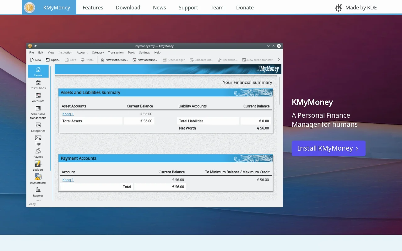Click New account in the toolbar

145,60
